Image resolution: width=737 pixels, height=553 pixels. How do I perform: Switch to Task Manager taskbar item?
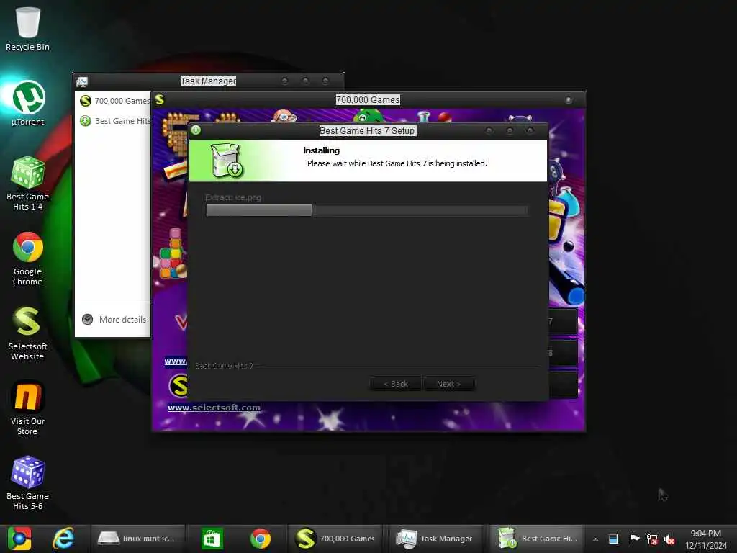436,539
